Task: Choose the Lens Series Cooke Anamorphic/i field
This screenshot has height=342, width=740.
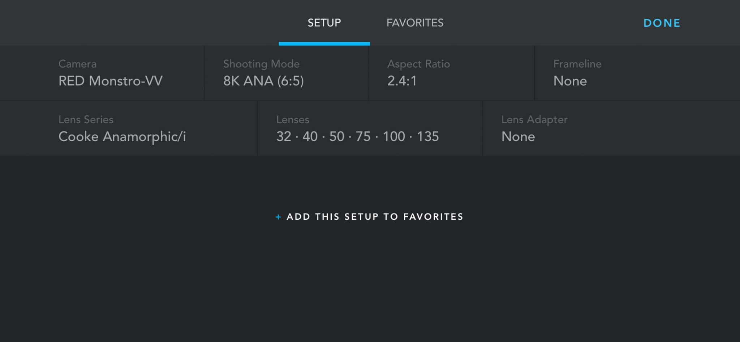Action: click(129, 129)
